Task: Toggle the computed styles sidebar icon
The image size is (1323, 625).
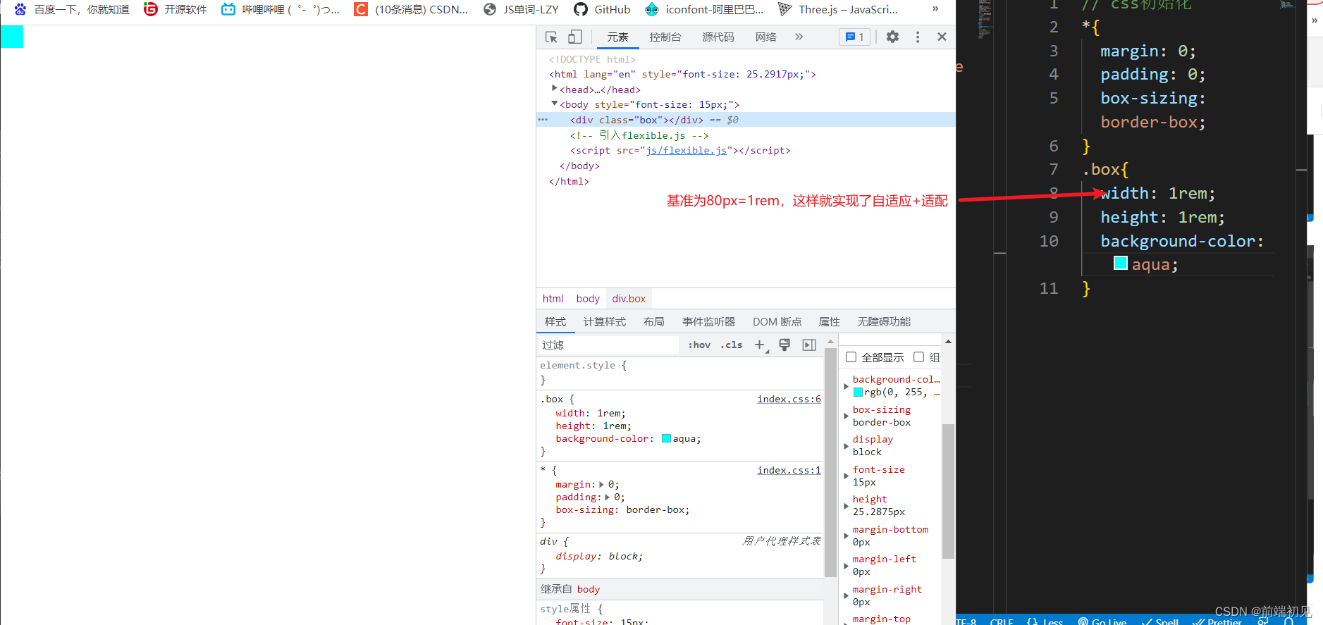Action: (x=809, y=345)
